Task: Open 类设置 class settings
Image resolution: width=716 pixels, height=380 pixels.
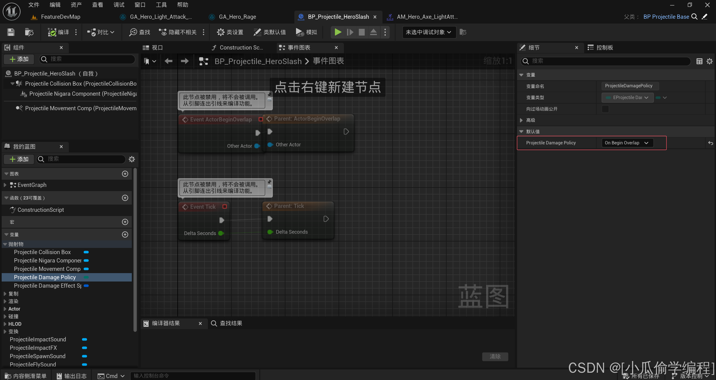Action: [x=230, y=32]
